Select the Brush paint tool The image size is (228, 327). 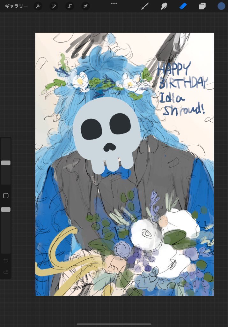(x=145, y=6)
